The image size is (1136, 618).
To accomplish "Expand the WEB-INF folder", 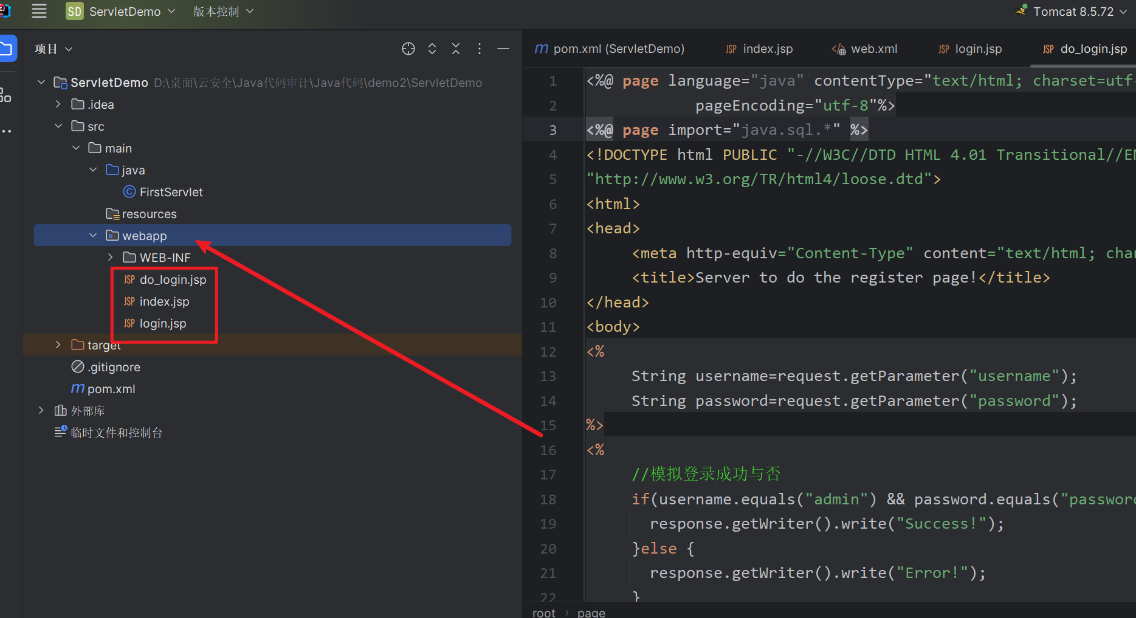I will coord(110,258).
